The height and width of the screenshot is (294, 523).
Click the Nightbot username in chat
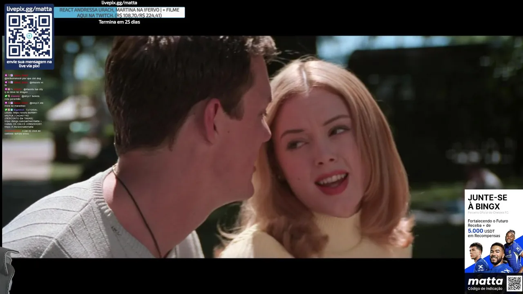click(19, 110)
